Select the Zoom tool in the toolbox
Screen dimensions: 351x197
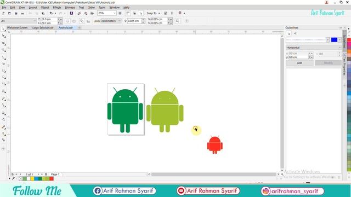point(3,50)
